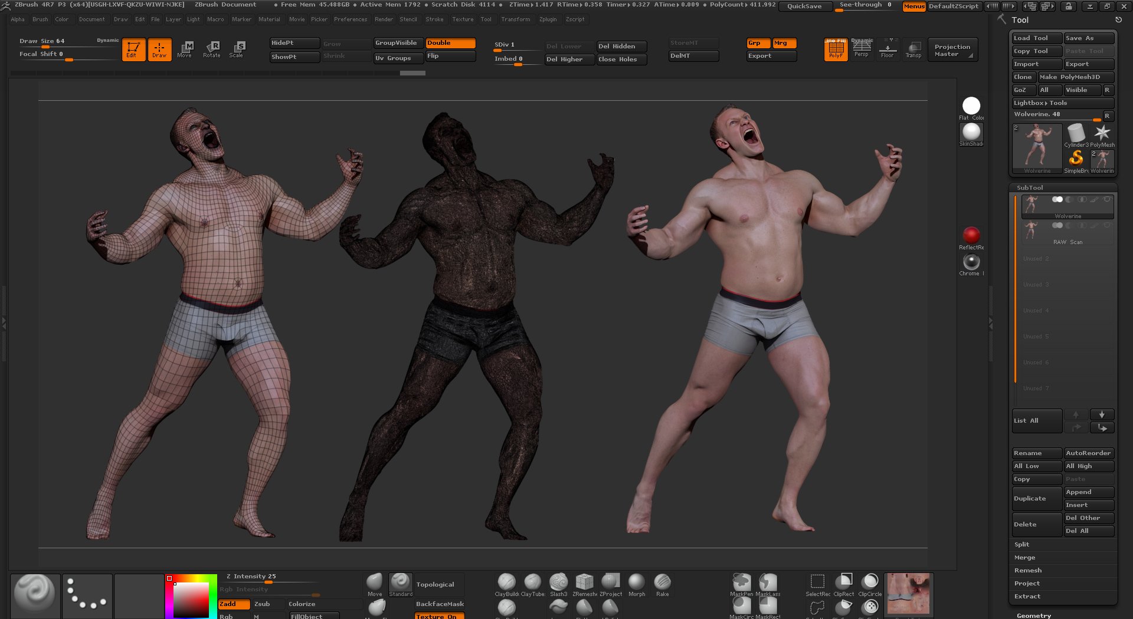Viewport: 1133px width, 619px height.
Task: Expand the Geometry palette section
Action: coord(1034,615)
